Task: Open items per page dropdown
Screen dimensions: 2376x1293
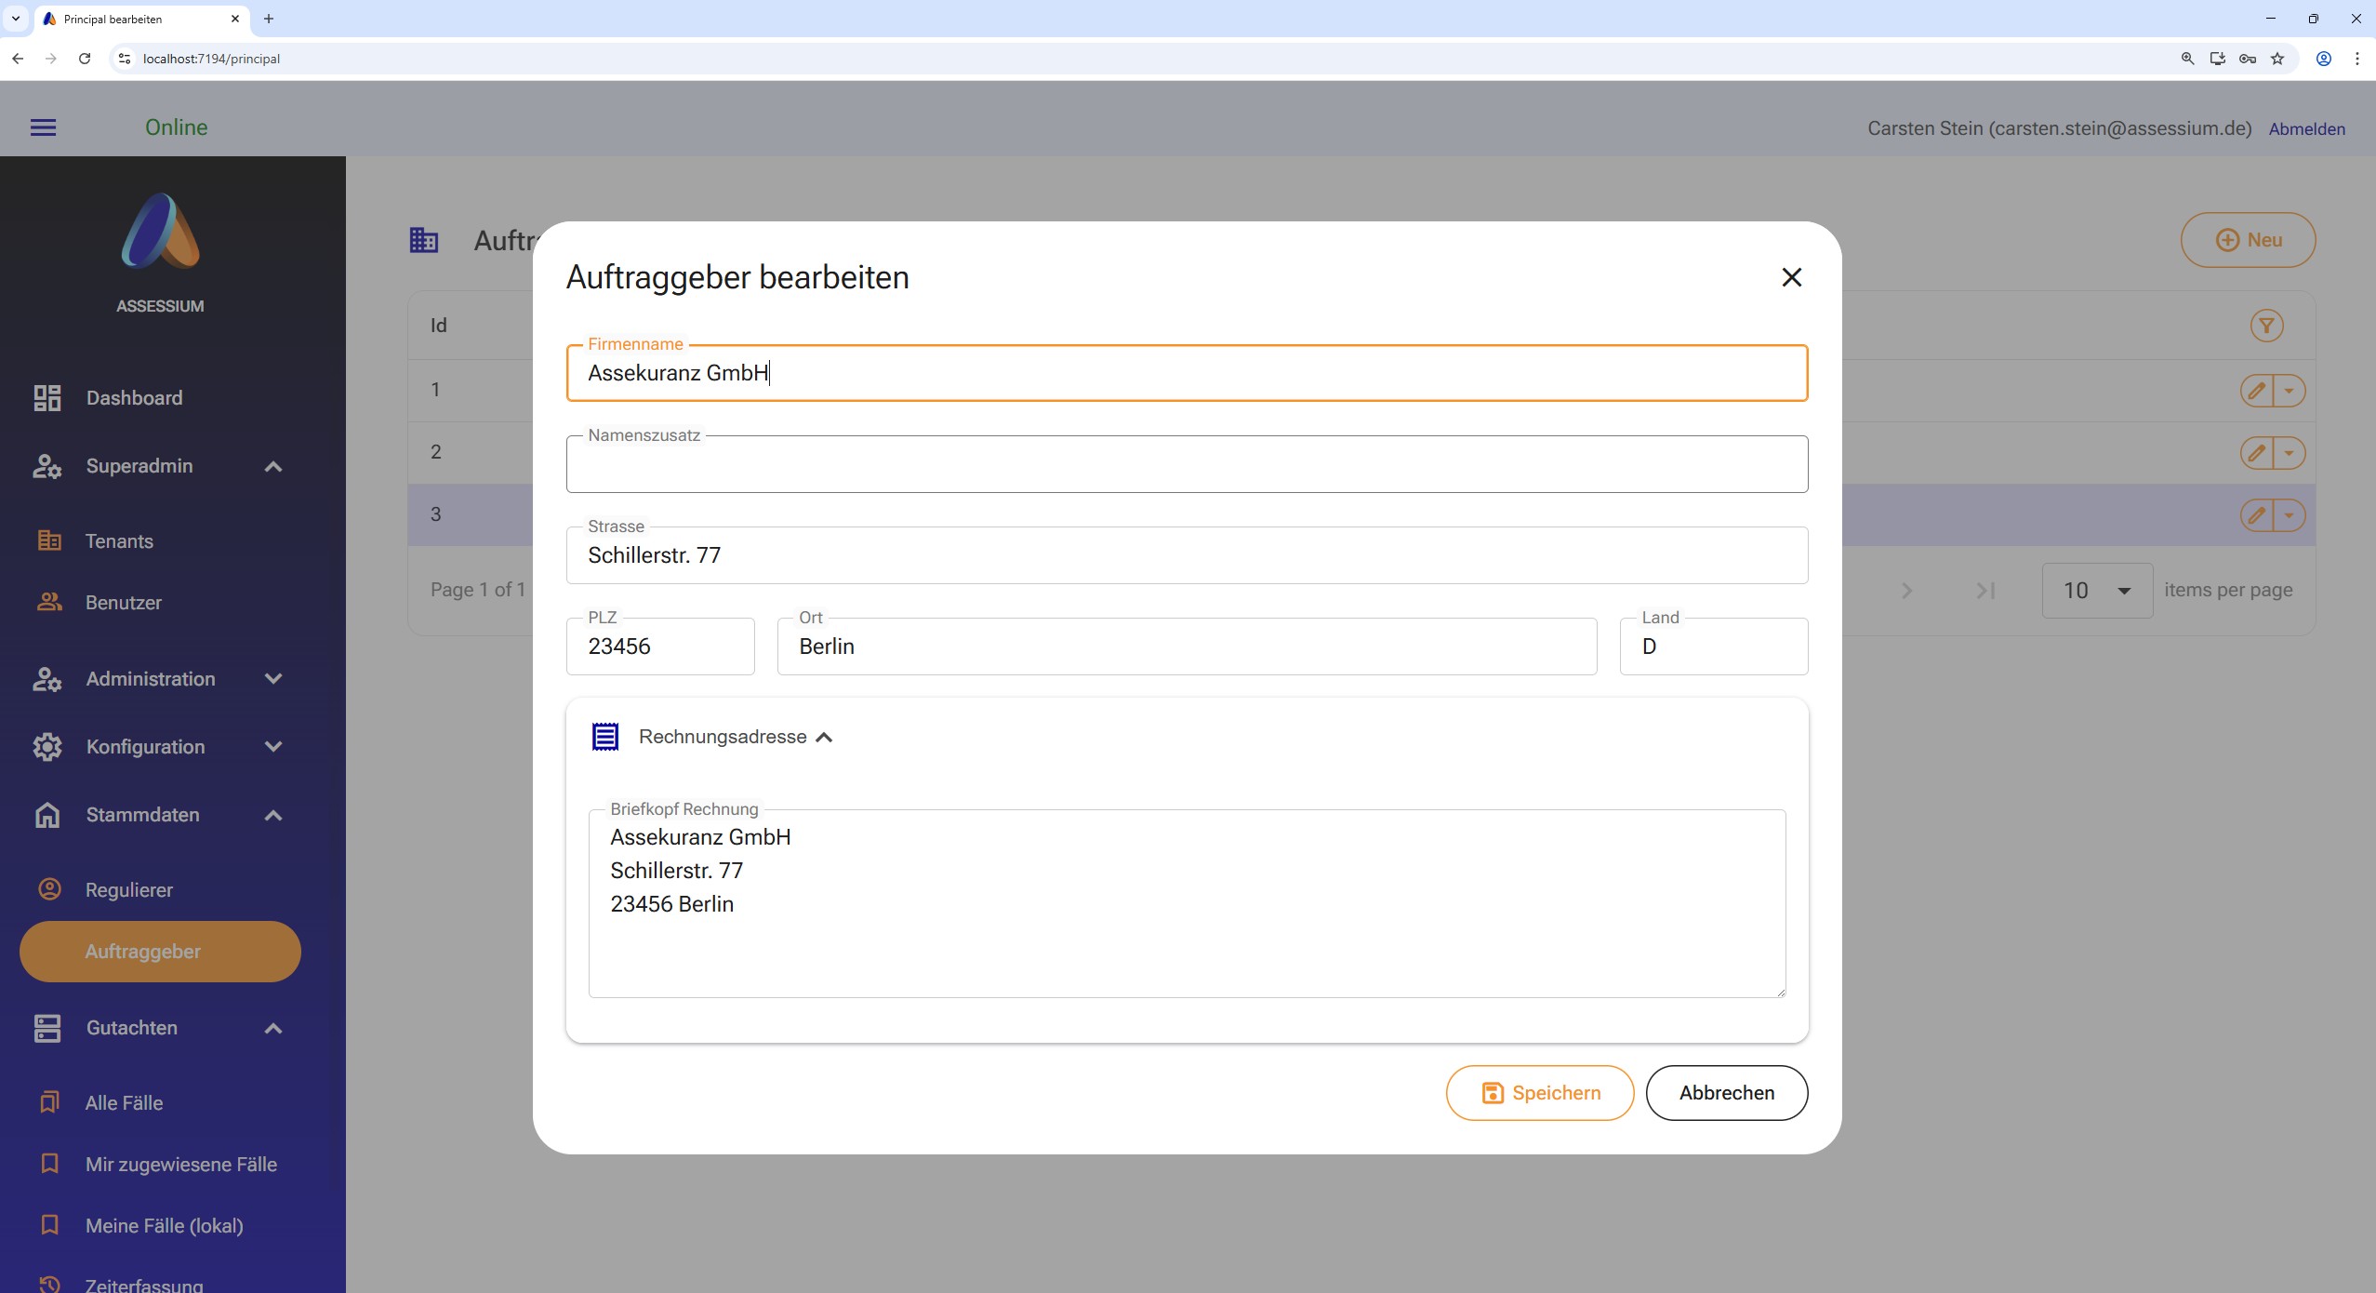Action: (x=2096, y=591)
